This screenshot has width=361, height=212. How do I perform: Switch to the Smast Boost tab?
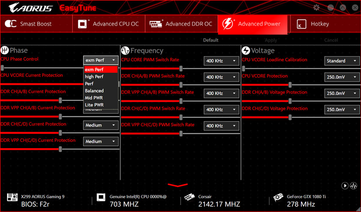pos(36,24)
